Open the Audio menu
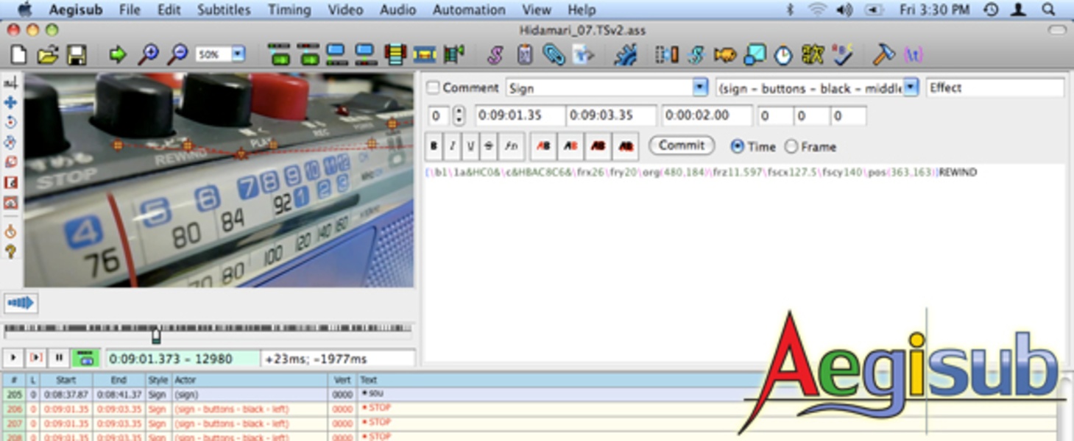 point(398,10)
